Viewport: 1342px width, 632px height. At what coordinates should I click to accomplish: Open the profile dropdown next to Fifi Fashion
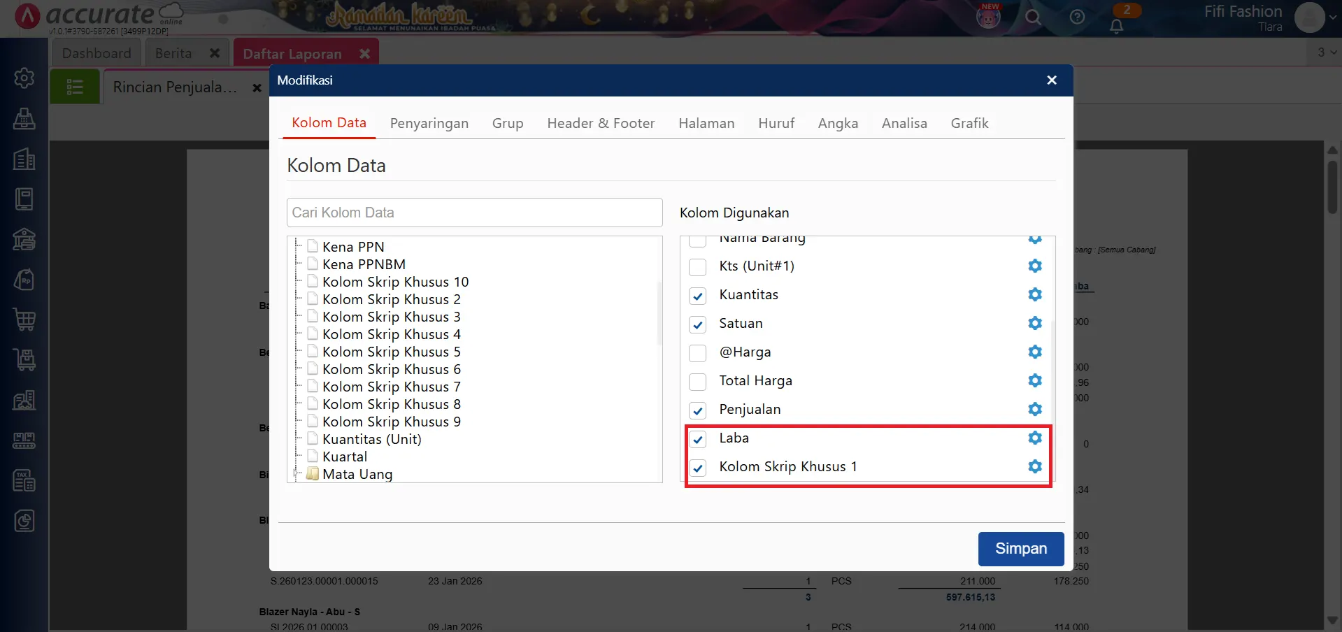(1334, 18)
